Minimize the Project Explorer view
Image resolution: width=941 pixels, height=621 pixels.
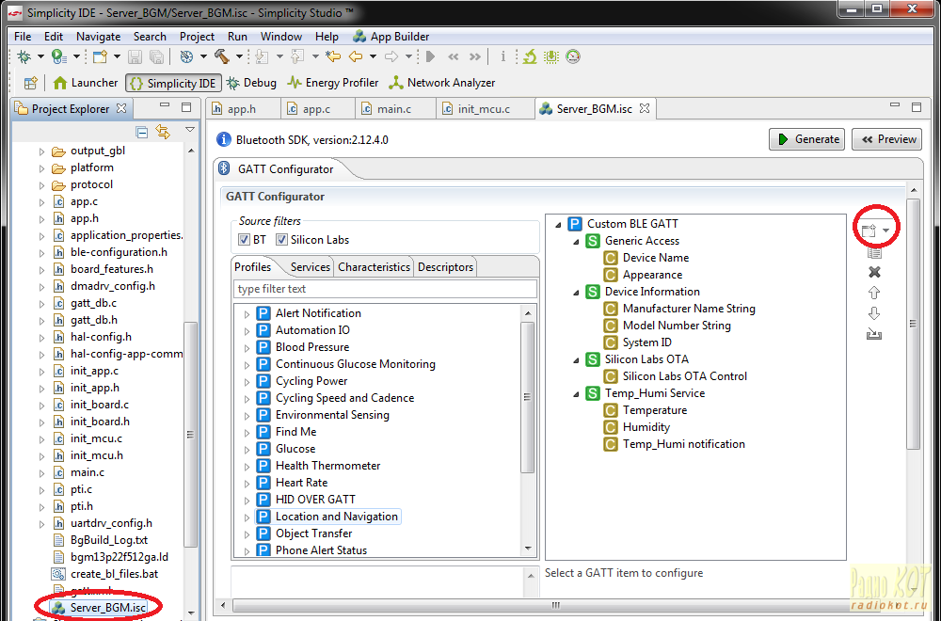coord(165,106)
